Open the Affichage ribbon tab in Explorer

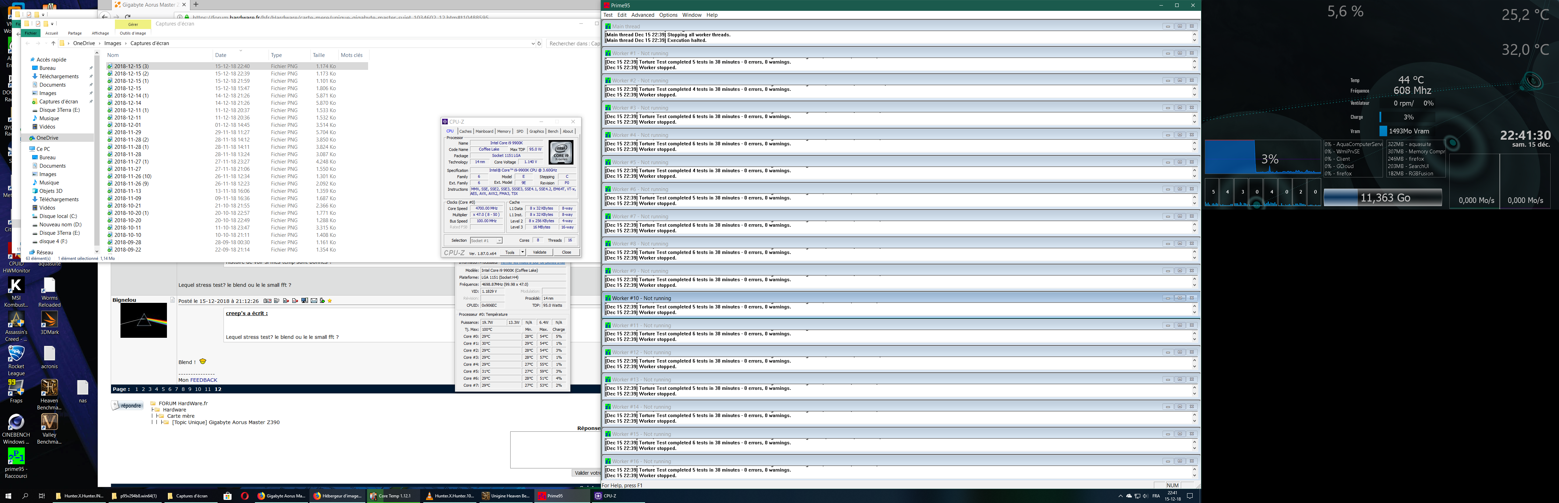[101, 33]
